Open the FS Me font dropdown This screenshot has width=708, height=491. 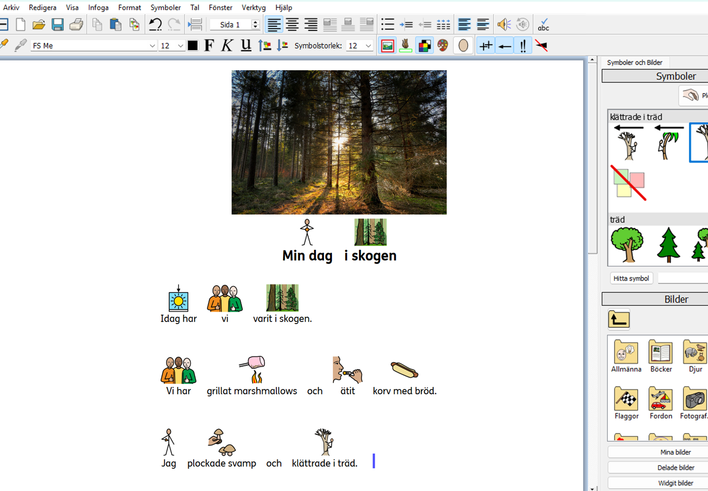152,46
